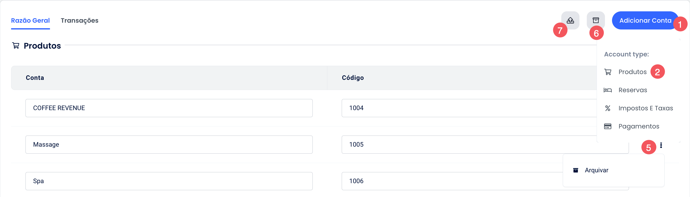Pick Pagamentos account type
Viewport: 690px width, 197px height.
(639, 126)
